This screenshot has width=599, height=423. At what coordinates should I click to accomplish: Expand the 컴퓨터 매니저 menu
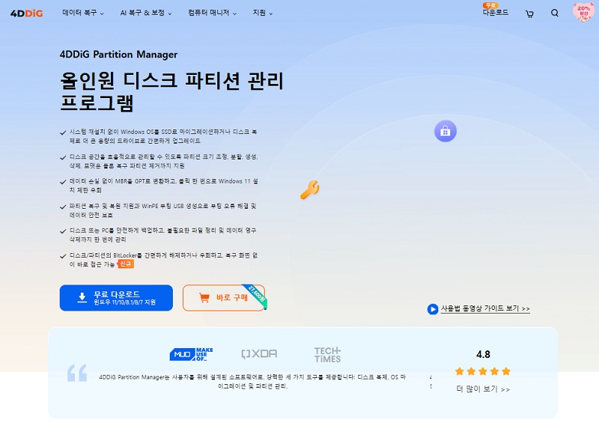(x=212, y=13)
